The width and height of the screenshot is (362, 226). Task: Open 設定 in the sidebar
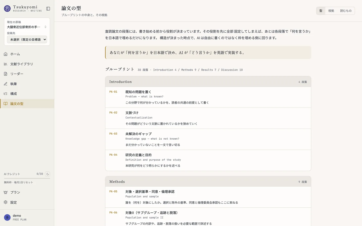[x=27, y=202]
